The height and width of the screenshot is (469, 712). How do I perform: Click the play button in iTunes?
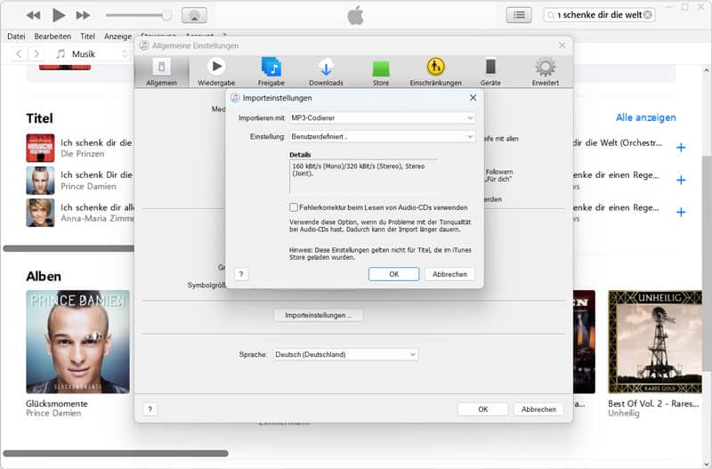59,15
